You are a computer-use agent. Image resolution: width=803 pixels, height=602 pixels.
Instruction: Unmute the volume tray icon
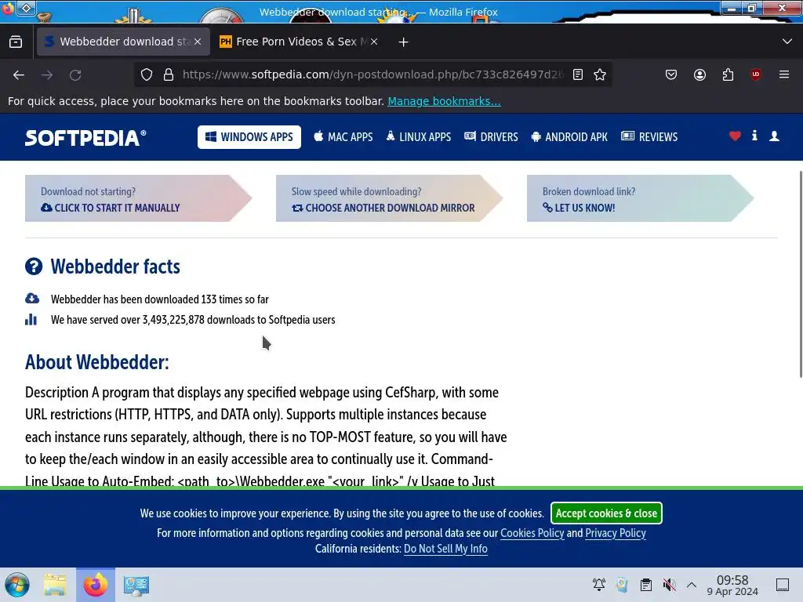pos(669,585)
